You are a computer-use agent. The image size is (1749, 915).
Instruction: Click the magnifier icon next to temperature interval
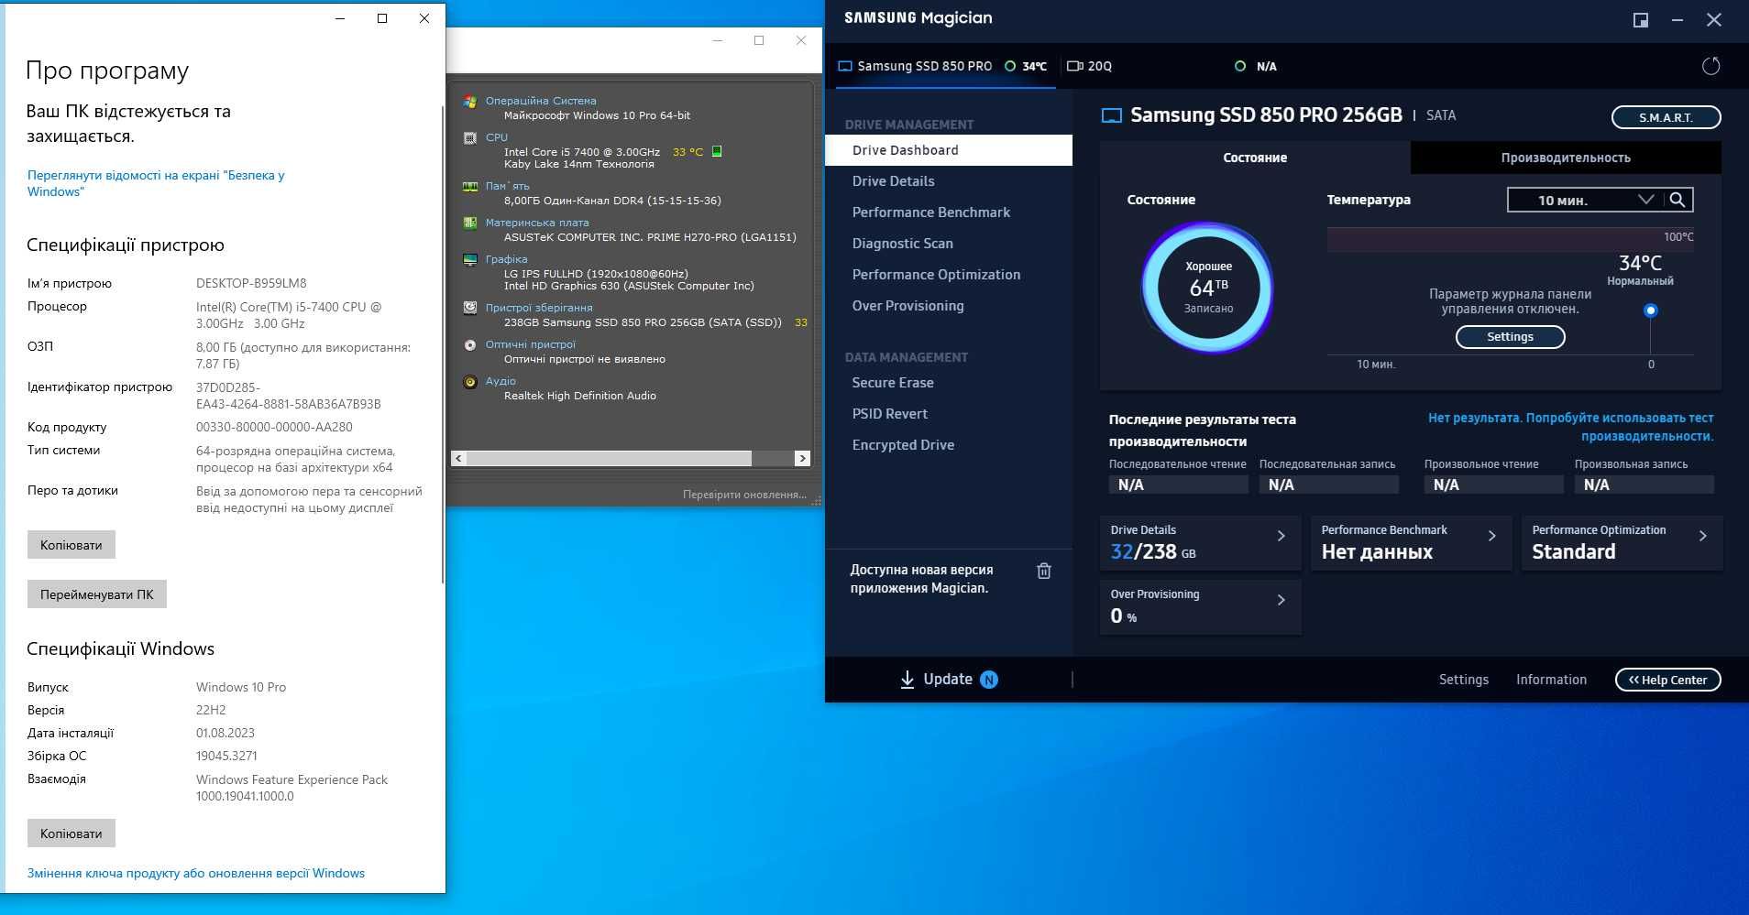tap(1677, 200)
